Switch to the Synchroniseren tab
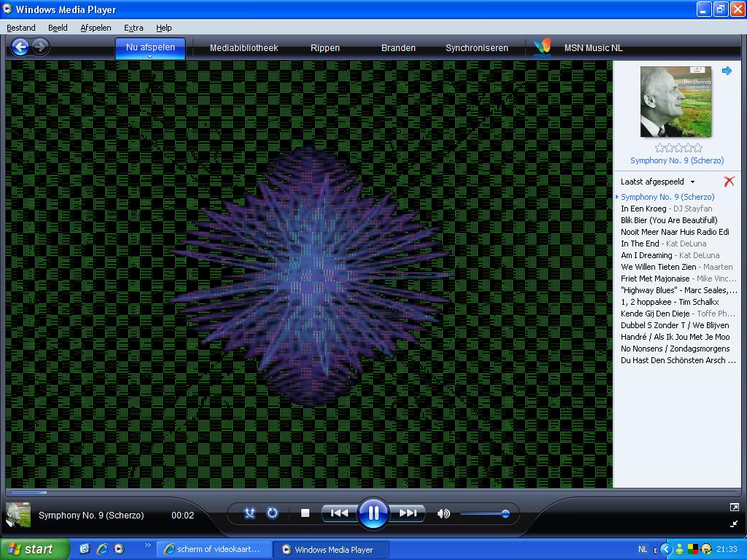The image size is (747, 560). [477, 47]
